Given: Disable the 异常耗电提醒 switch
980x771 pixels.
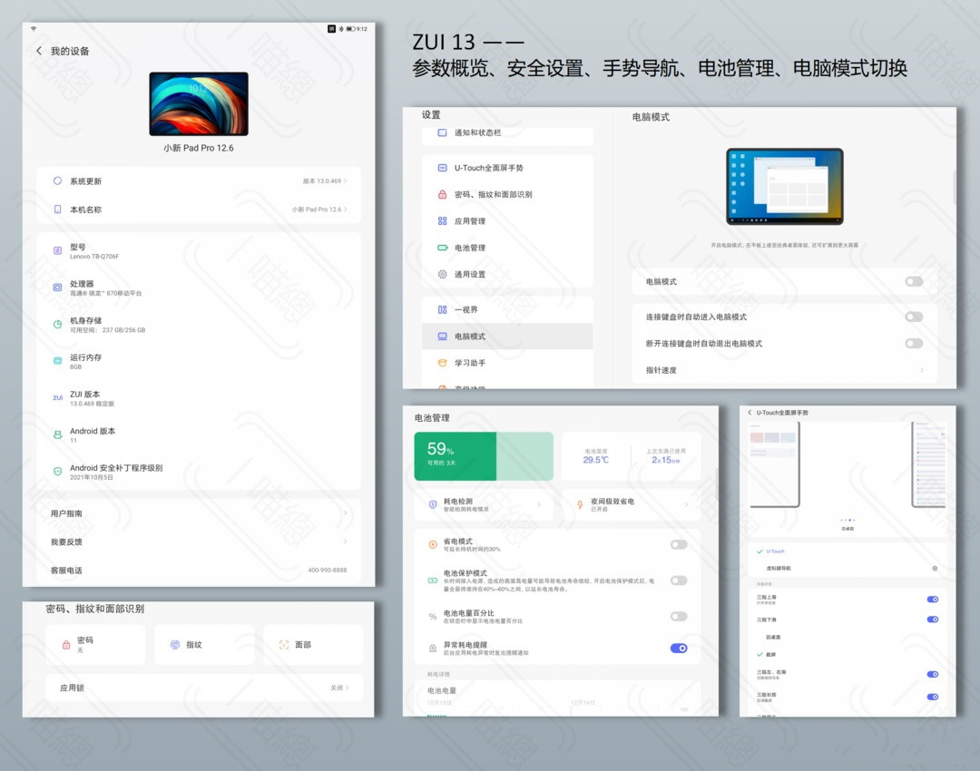Looking at the screenshot, I should (x=679, y=648).
